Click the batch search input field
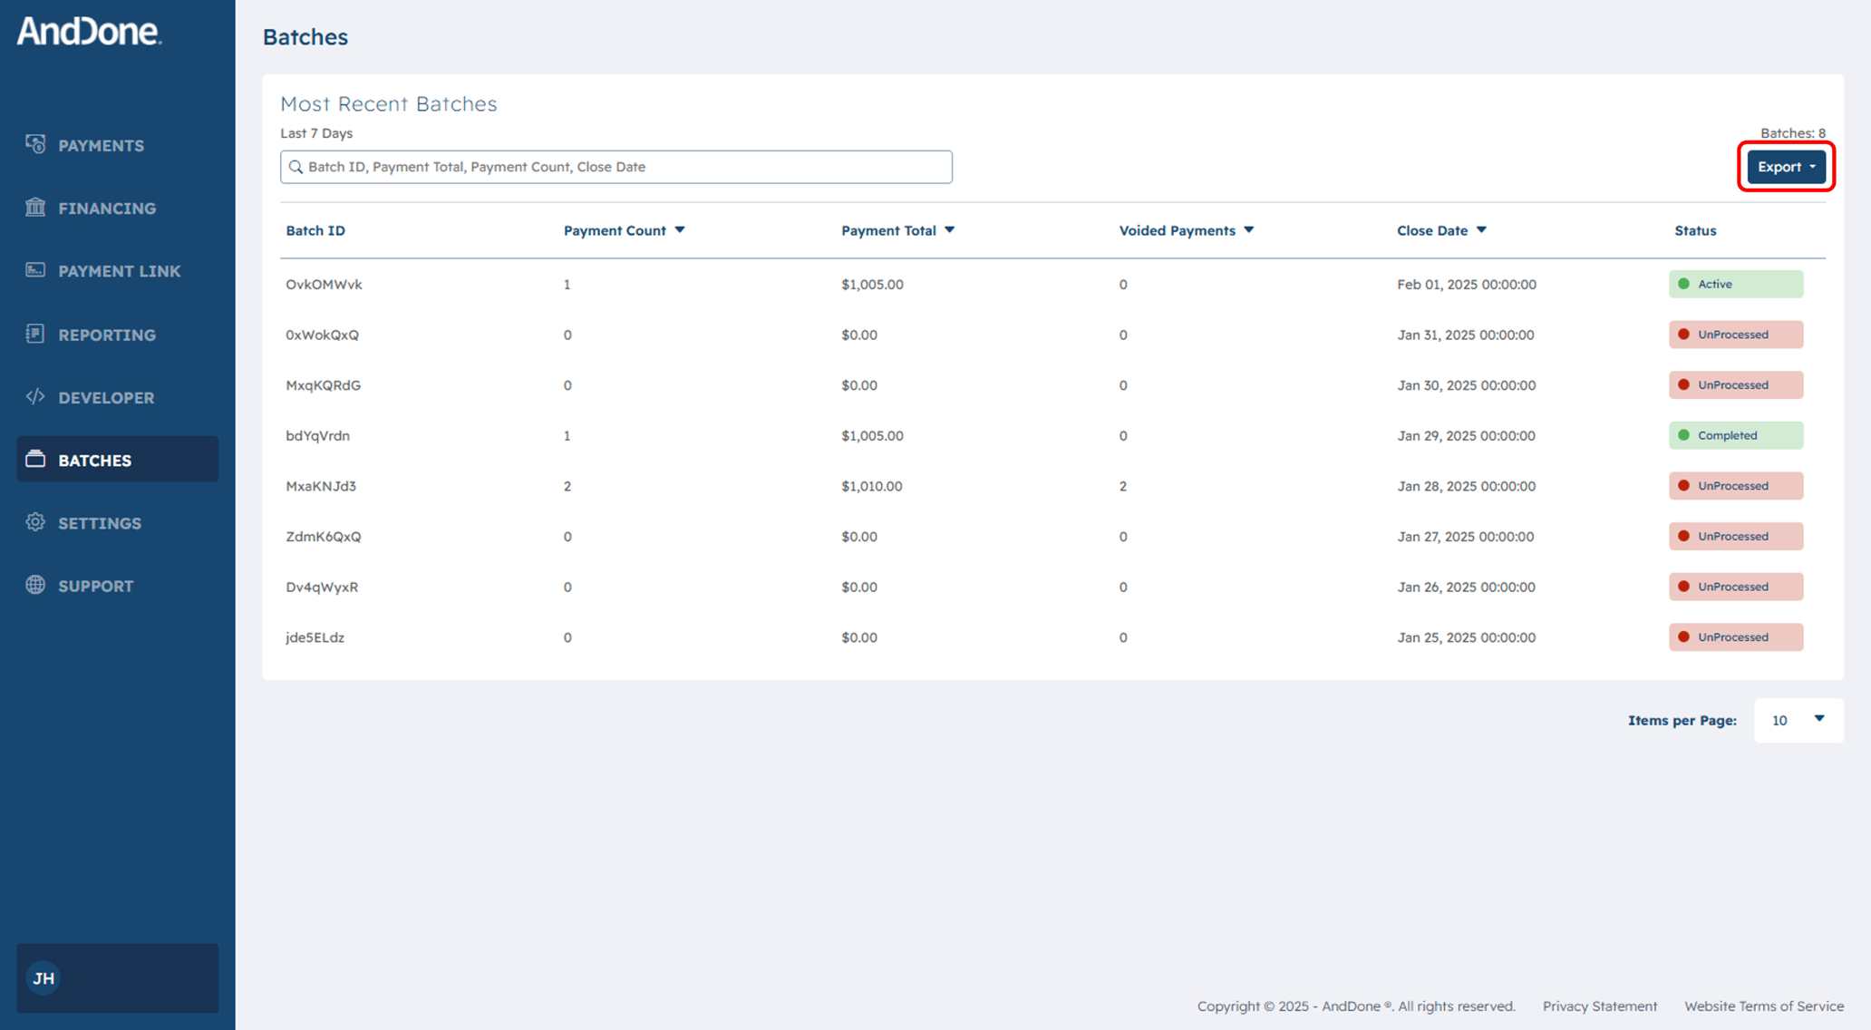 616,167
